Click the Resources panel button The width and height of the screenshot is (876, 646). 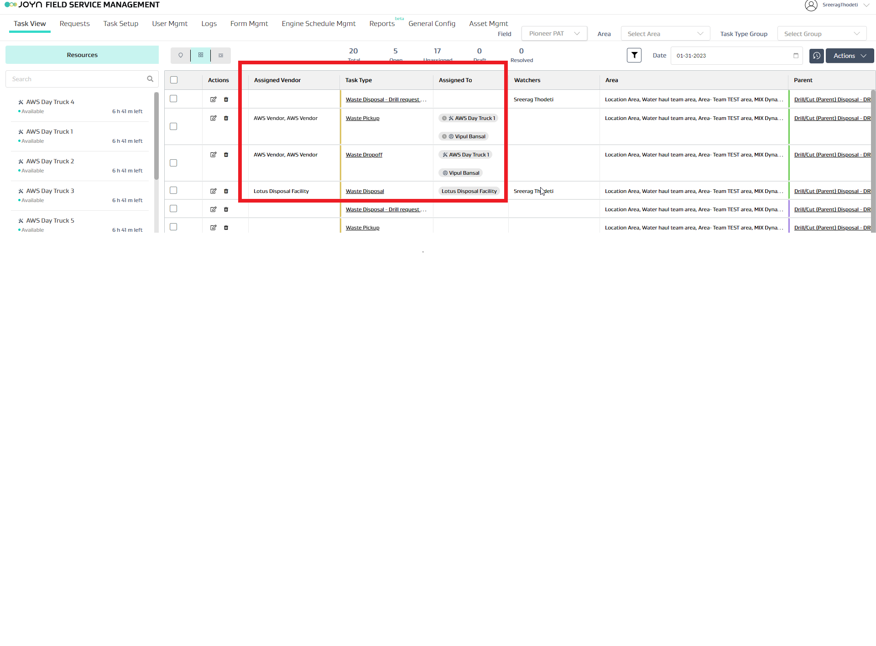point(82,55)
